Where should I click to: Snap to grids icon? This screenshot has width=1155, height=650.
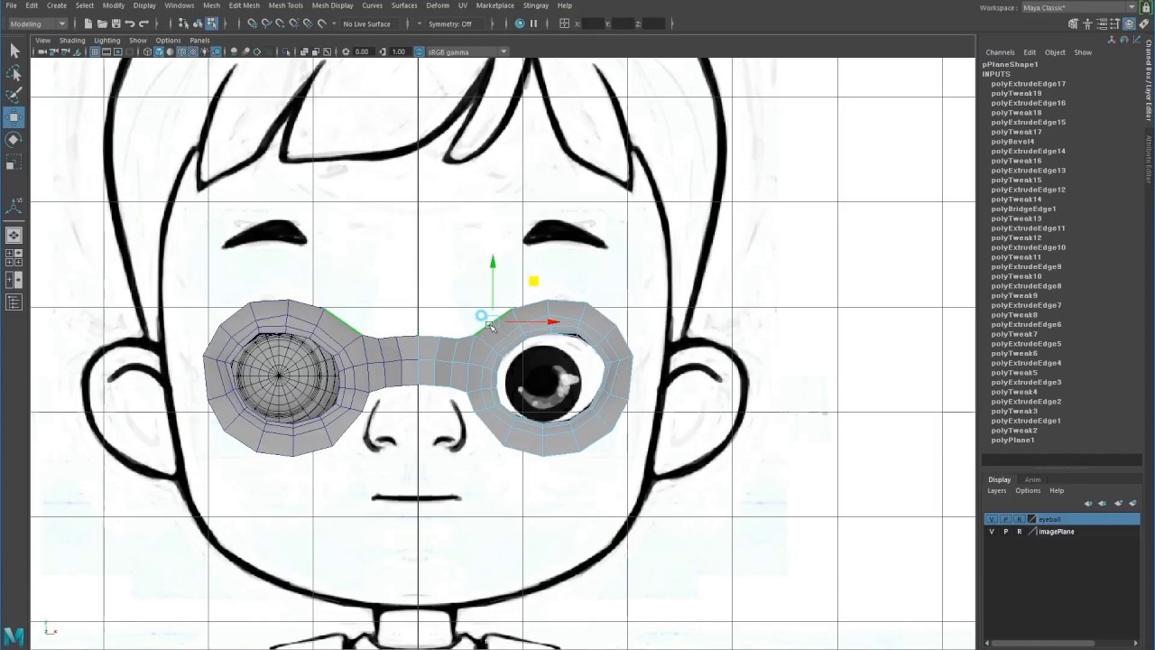pos(252,23)
